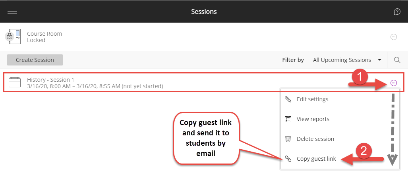Image resolution: width=408 pixels, height=179 pixels.
Task: Open the hamburger navigation menu
Action: [x=12, y=12]
